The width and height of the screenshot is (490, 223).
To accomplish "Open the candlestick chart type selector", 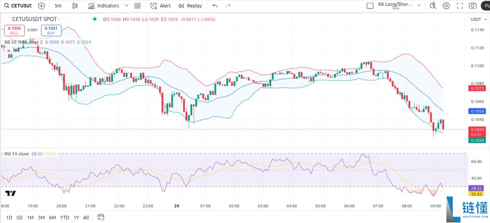I will coord(75,6).
